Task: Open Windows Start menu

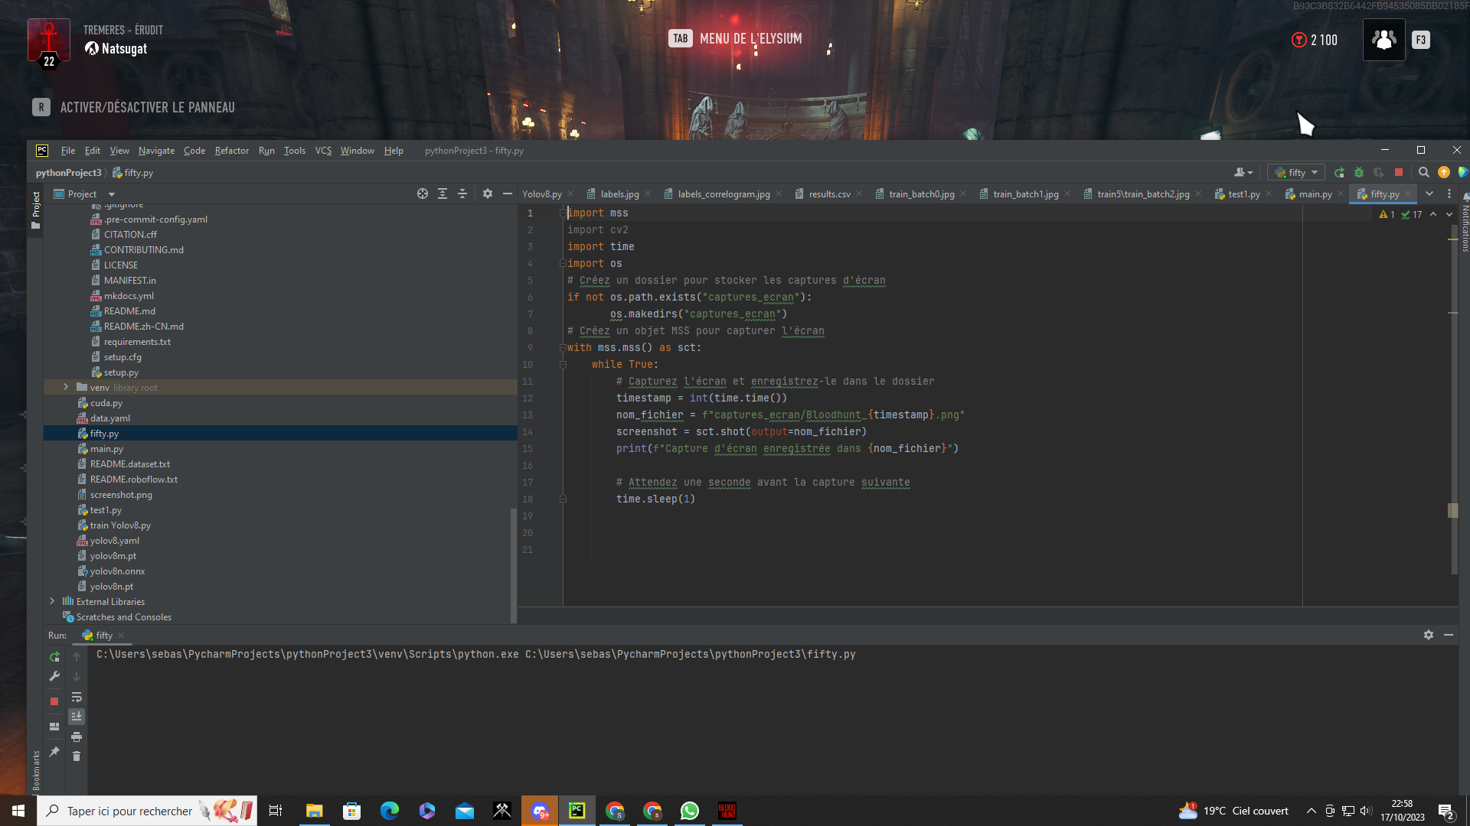Action: click(18, 811)
